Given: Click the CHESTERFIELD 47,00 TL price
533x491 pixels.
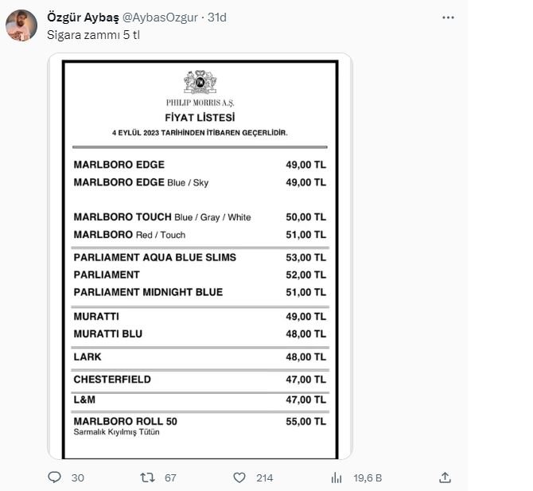Looking at the screenshot, I should pyautogui.click(x=305, y=380).
